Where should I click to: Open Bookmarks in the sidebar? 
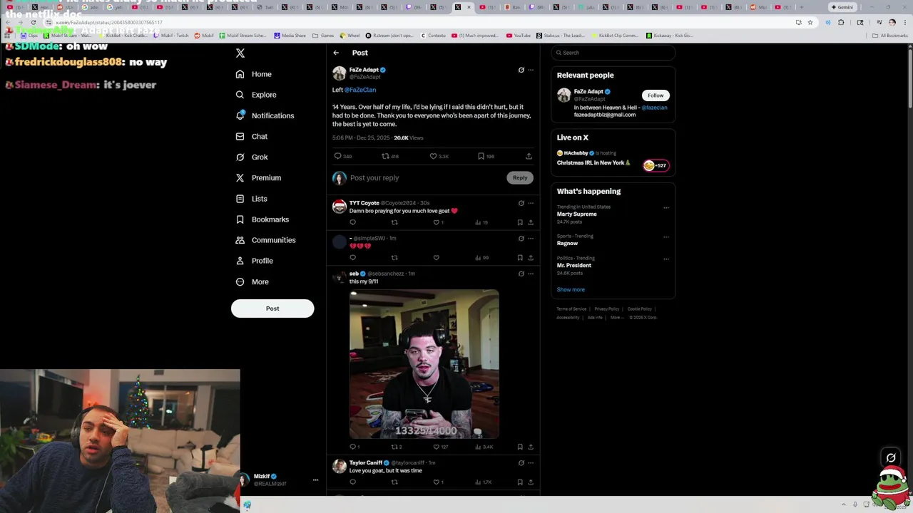[x=262, y=219]
